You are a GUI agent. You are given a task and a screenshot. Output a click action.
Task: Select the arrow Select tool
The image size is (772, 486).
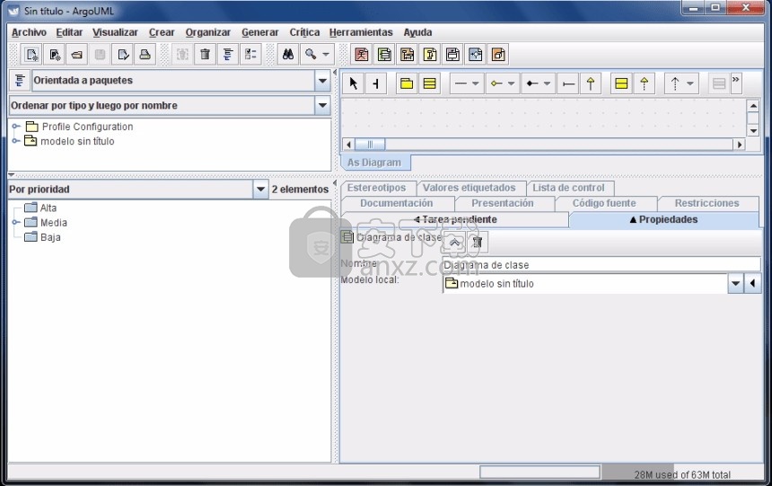(x=353, y=84)
